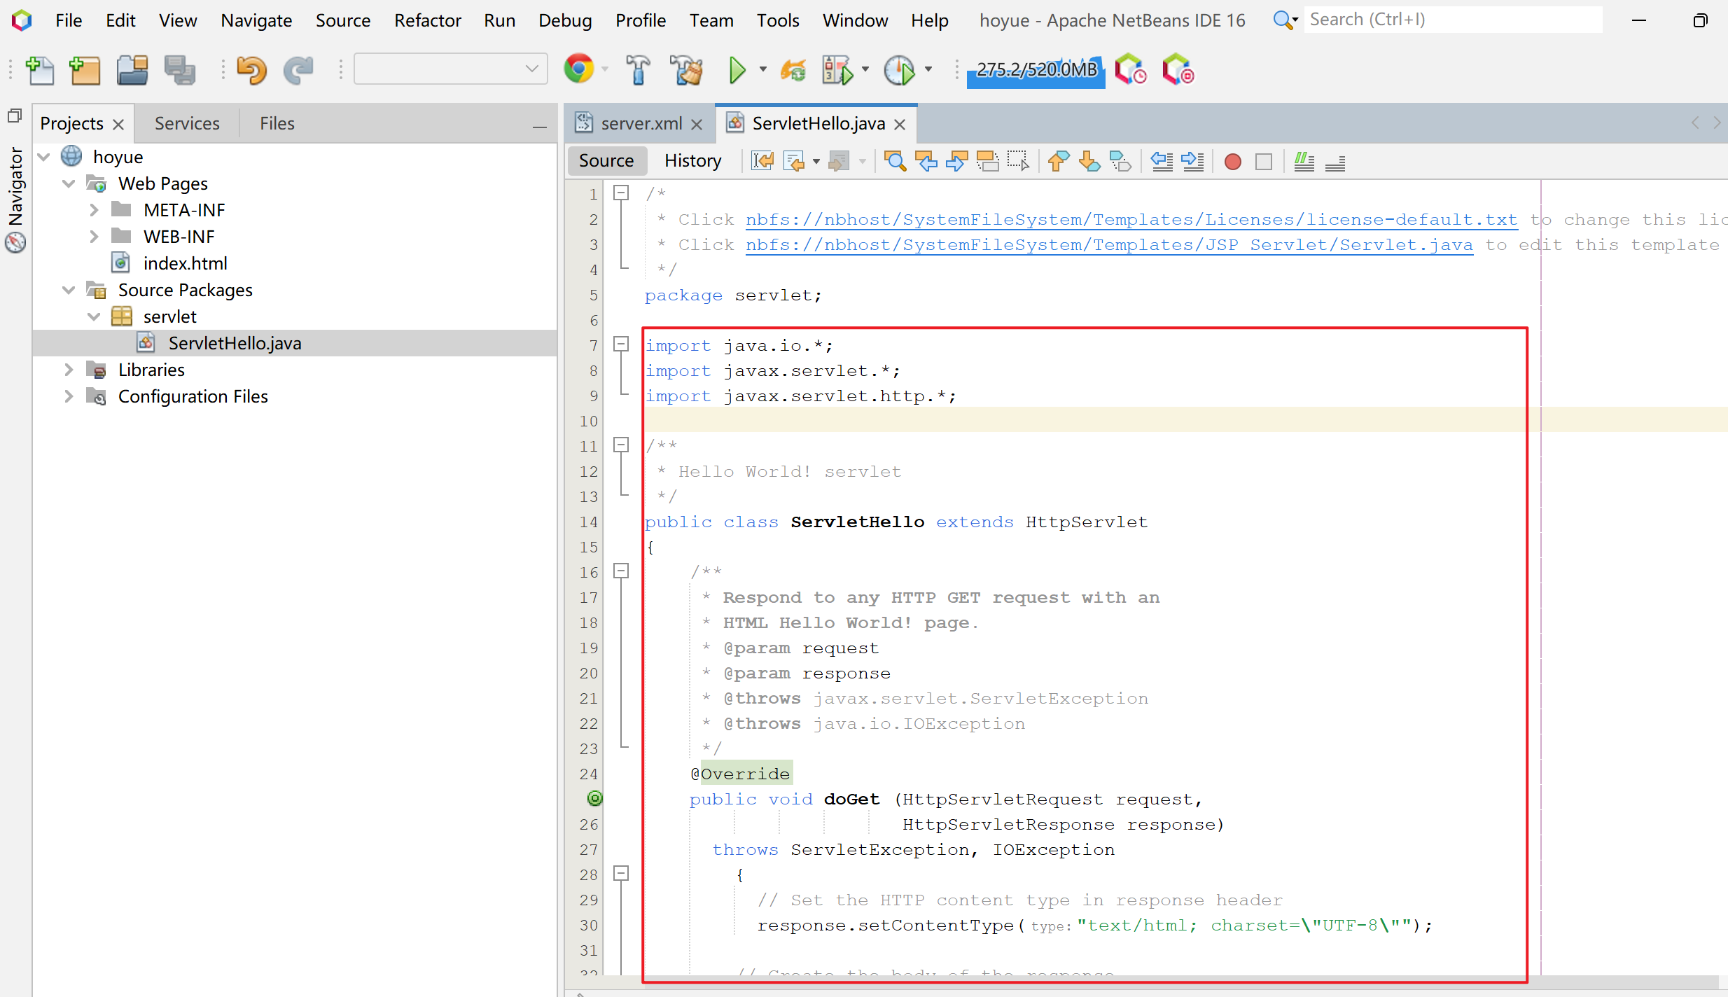Image resolution: width=1728 pixels, height=997 pixels.
Task: Open the Servlet.java template link on line 3
Action: (x=1109, y=244)
